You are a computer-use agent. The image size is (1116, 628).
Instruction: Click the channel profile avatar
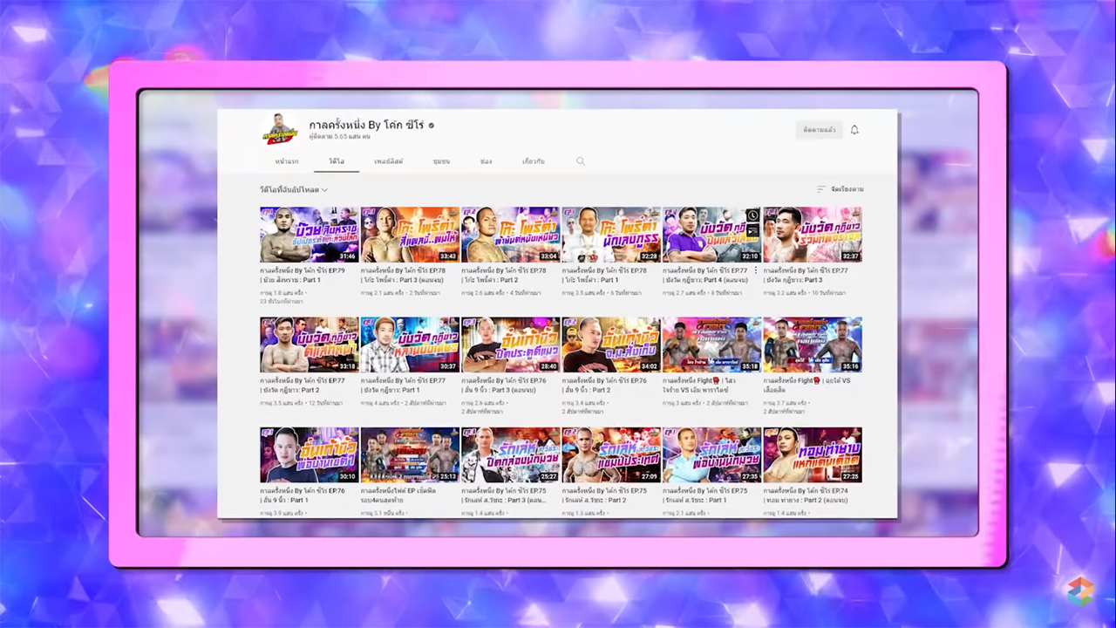click(x=281, y=130)
